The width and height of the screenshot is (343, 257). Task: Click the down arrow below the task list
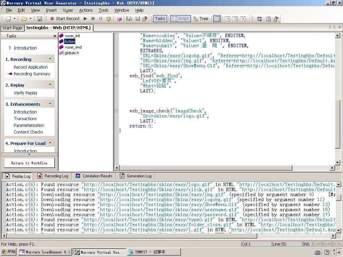tap(29, 155)
